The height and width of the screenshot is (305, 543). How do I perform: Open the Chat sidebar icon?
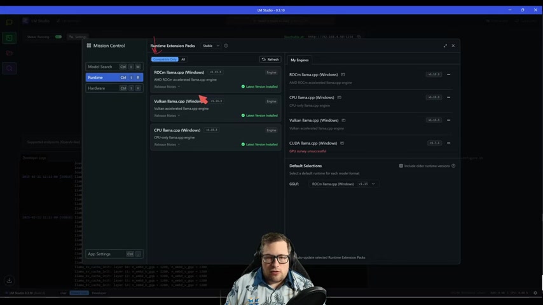(10, 22)
